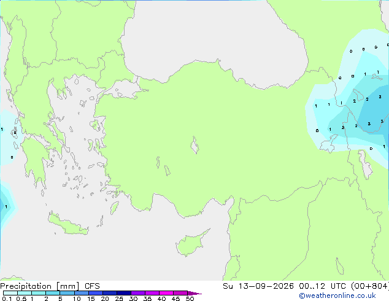Click the 45–50 mm legend swatch
Screen dimensions: 389x301
[180, 293]
